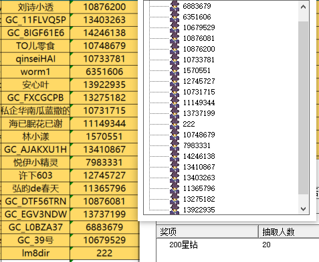Select the user icon next to 13410867

175,167
